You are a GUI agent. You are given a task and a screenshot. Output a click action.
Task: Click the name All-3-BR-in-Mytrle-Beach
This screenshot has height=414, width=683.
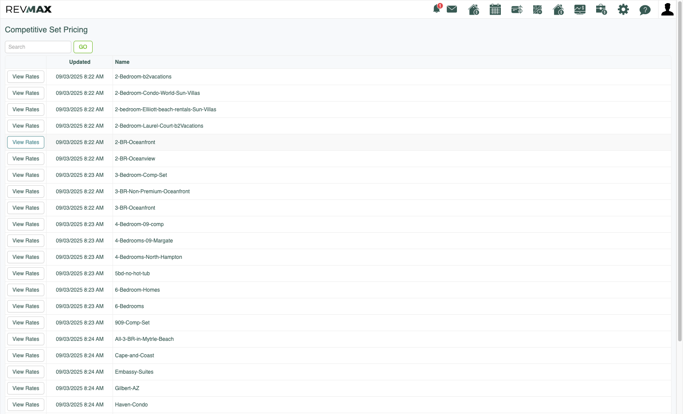point(144,339)
